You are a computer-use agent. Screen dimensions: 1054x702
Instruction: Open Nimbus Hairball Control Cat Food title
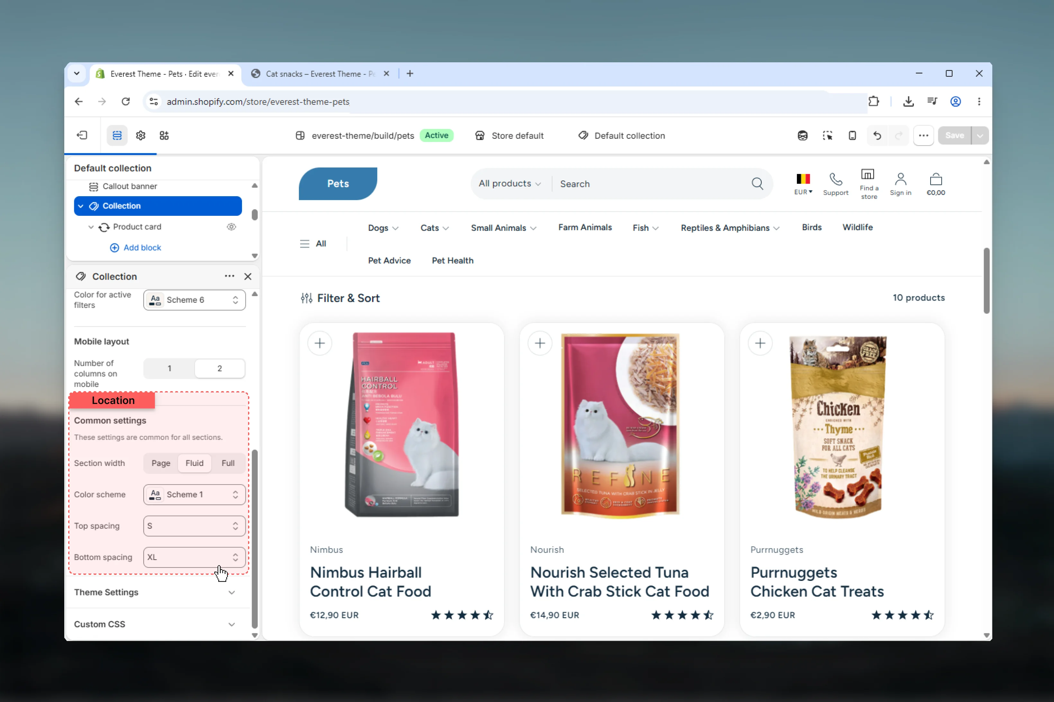coord(371,582)
